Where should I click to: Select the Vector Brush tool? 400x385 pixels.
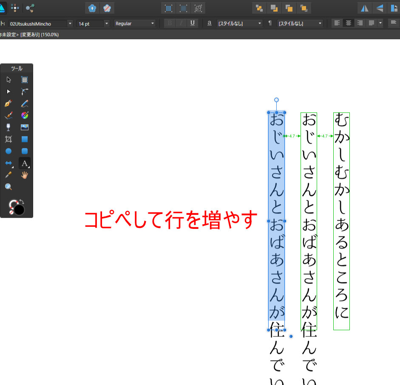tap(9, 115)
